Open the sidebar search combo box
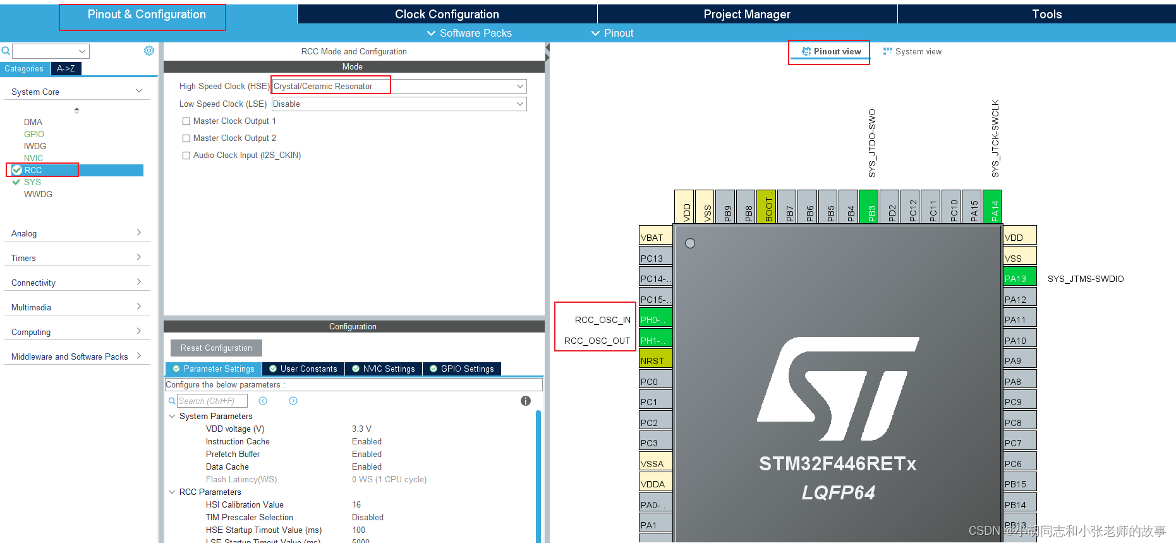 51,51
